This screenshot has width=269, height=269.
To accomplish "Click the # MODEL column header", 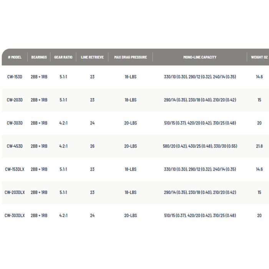I will pyautogui.click(x=15, y=57).
